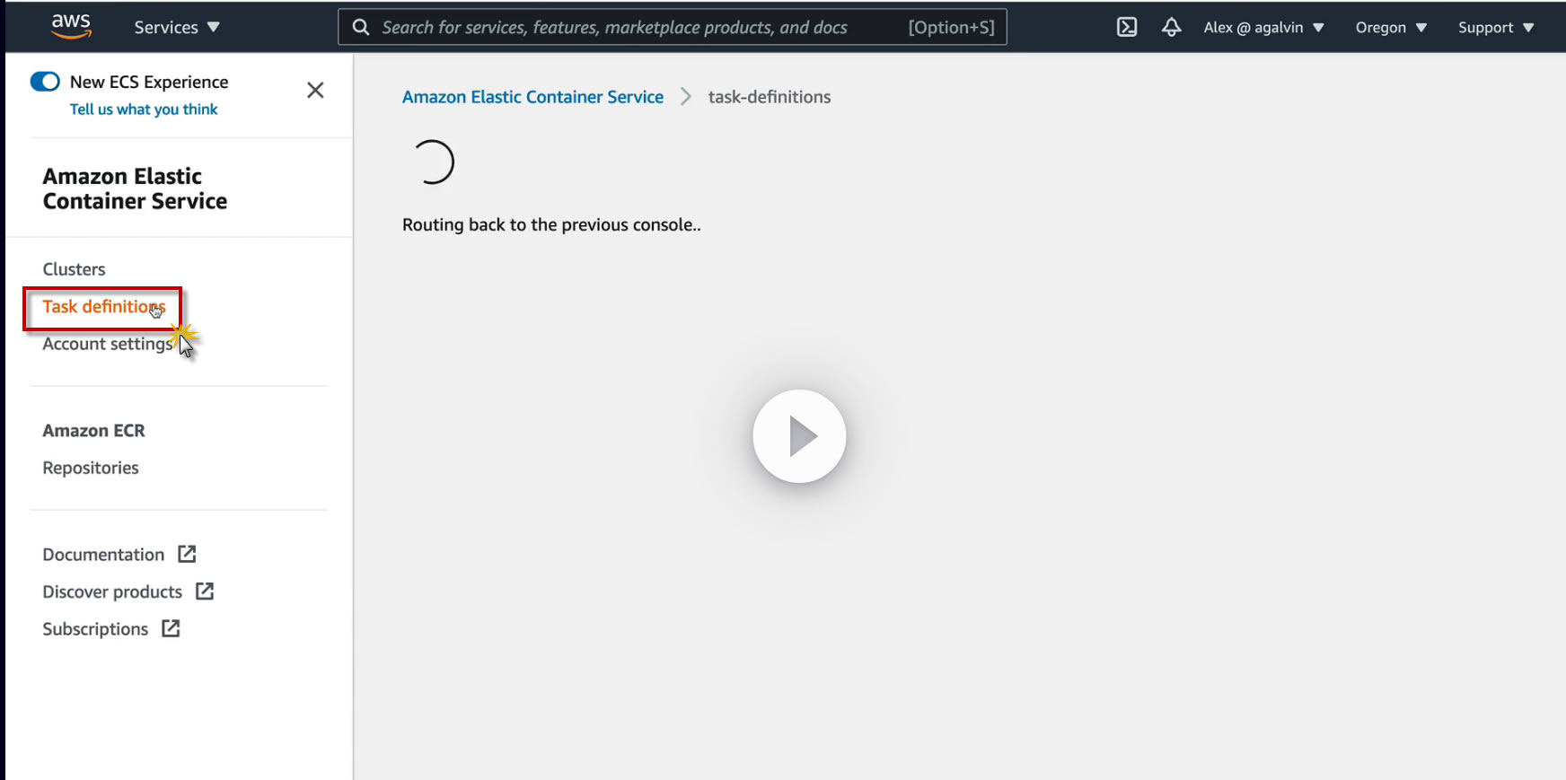Close the ECS navigation sidebar
This screenshot has height=780, width=1566.
315,90
